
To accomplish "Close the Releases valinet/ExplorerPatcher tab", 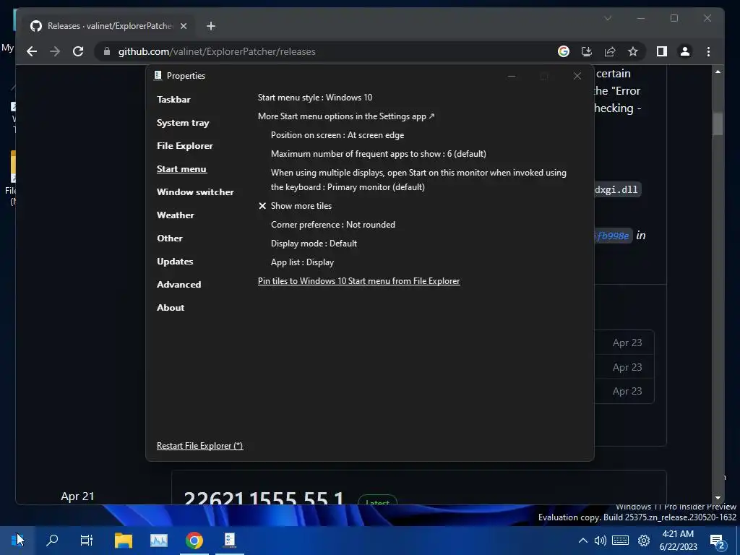I will tap(184, 26).
